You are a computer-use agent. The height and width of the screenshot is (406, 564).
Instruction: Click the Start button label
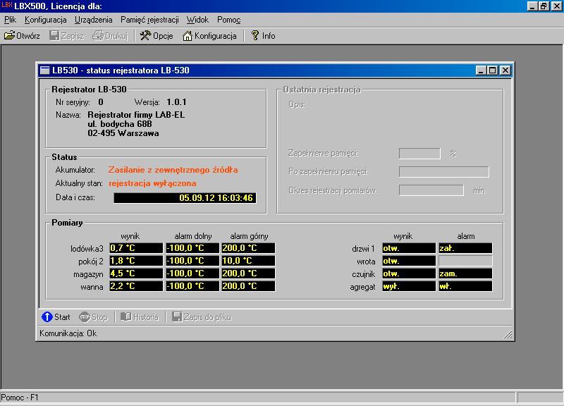62,317
